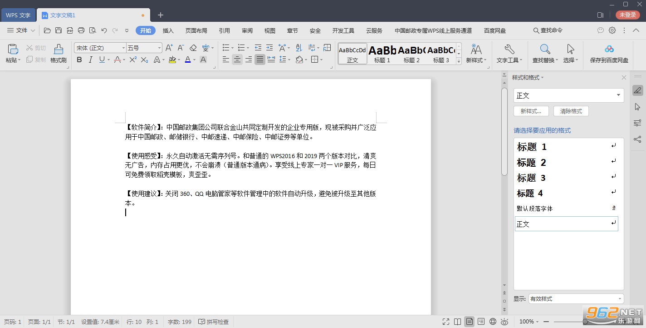Apply subscript formatting
Viewport: 646px width, 328px height.
(144, 60)
